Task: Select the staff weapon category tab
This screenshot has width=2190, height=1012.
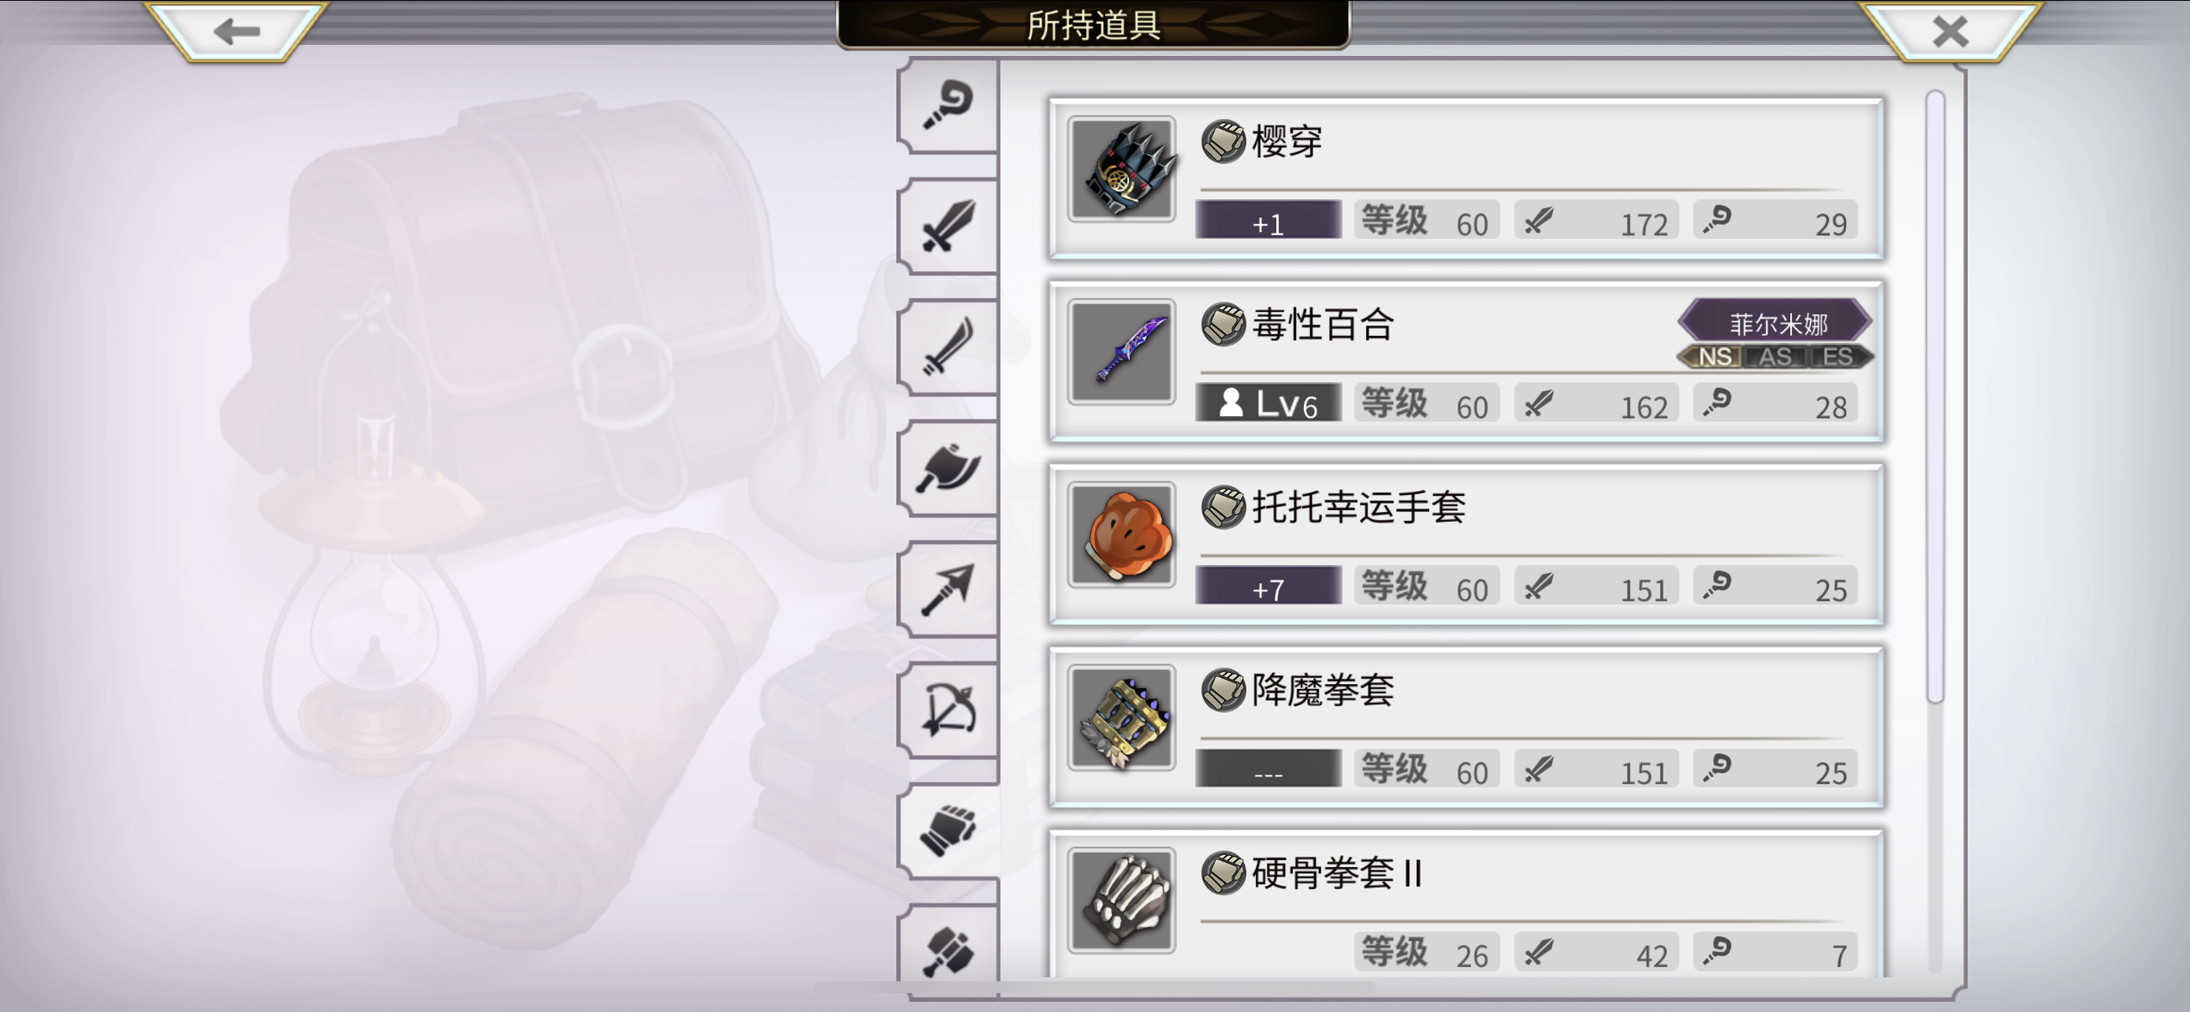Action: pos(948,106)
